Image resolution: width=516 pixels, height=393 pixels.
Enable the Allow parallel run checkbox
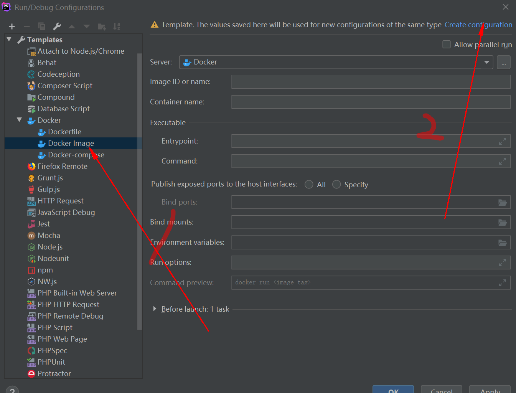tap(447, 45)
